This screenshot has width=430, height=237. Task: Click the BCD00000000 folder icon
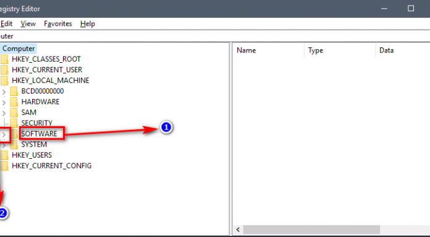14,91
